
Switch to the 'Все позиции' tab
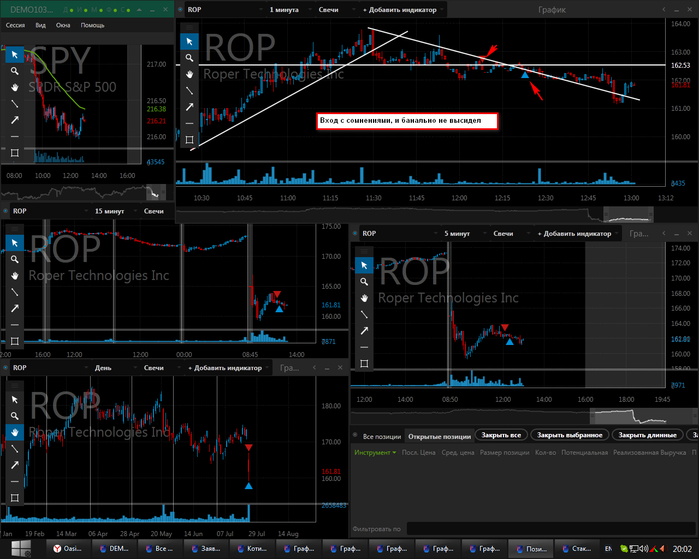point(382,436)
